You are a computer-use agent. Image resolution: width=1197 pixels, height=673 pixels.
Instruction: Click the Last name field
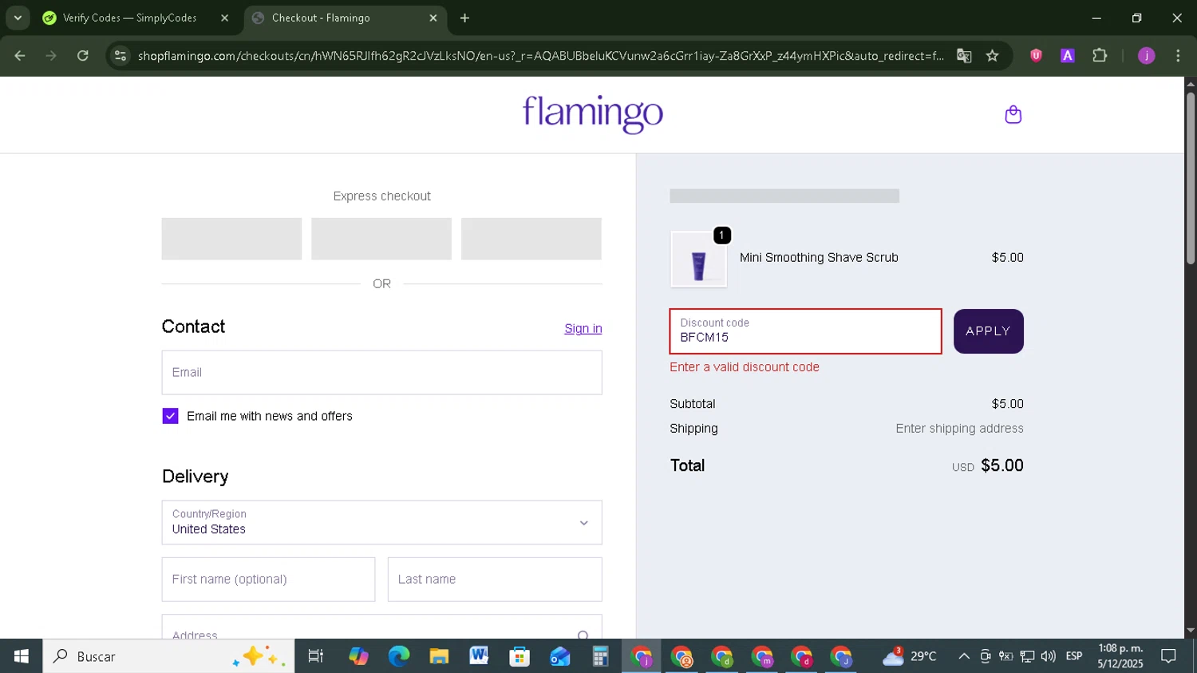pyautogui.click(x=495, y=580)
